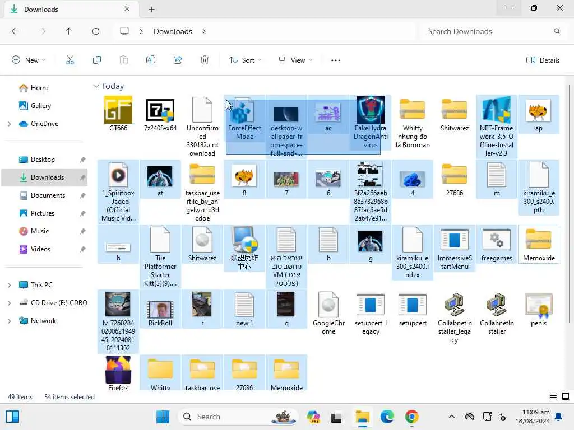574x430 pixels.
Task: Switch to details list view icon
Action: pos(553,396)
